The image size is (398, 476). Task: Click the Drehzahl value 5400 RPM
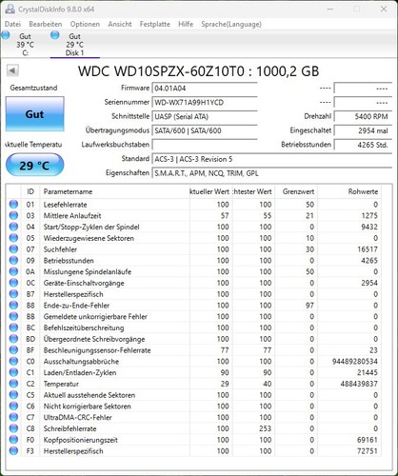[363, 116]
